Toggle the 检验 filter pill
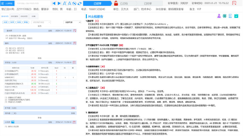The height and width of the screenshot is (136, 243). point(19,22)
